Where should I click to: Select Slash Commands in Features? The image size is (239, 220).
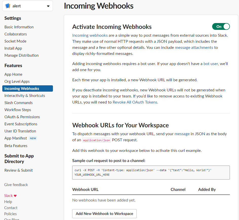[18, 103]
